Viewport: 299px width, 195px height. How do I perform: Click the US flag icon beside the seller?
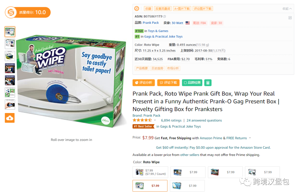(x=188, y=23)
